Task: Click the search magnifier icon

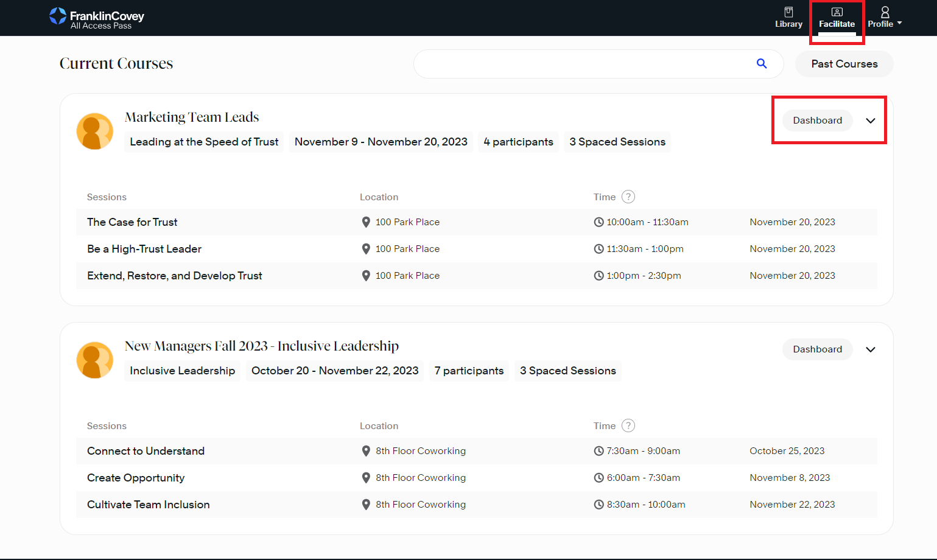Action: click(761, 63)
